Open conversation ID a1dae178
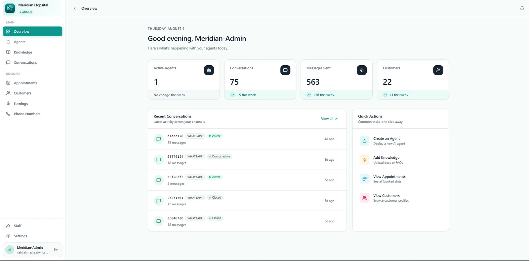Screen dimensions: 529x261 175,136
